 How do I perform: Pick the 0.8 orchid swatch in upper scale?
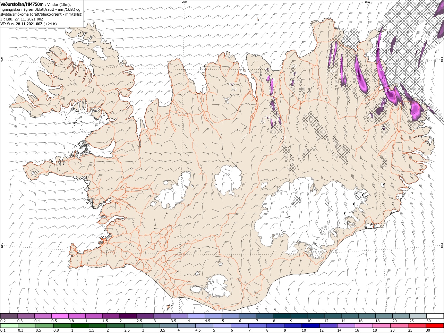pos(77,316)
